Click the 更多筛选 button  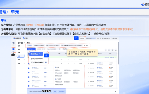(65, 49)
